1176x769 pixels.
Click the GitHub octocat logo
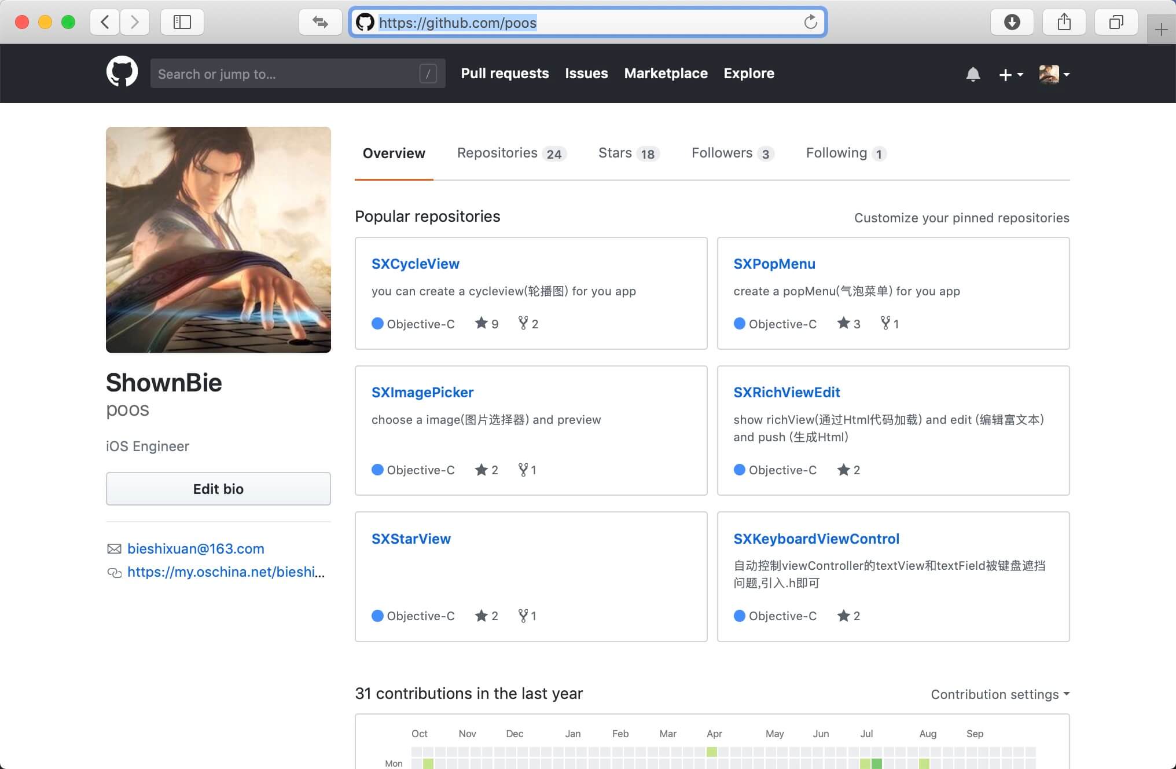click(x=122, y=72)
